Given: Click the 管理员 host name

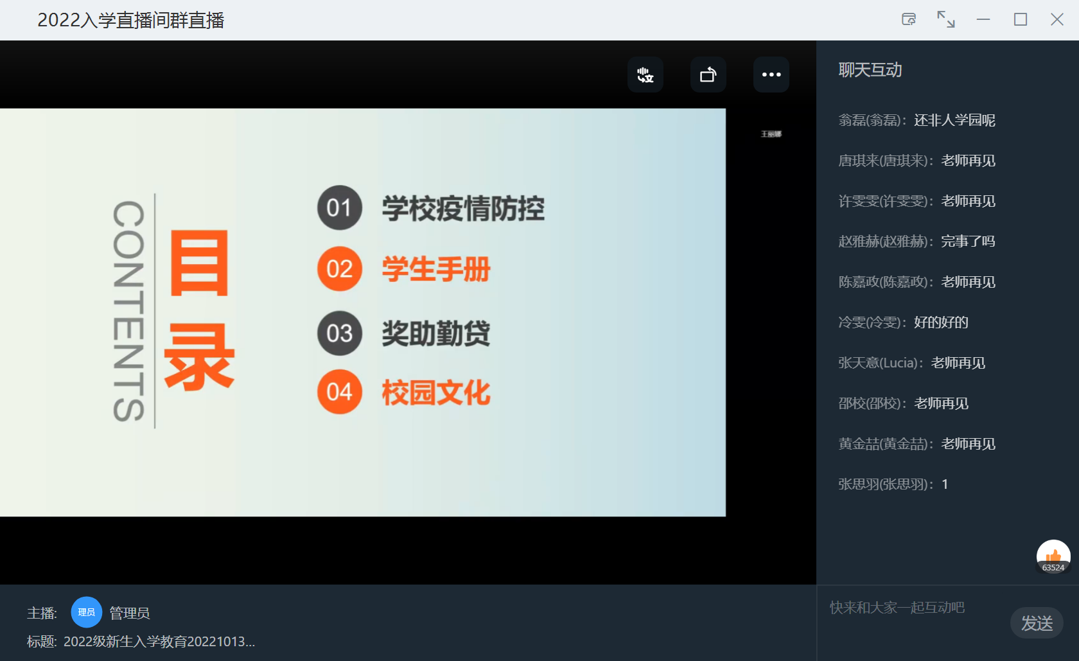Looking at the screenshot, I should 129,613.
